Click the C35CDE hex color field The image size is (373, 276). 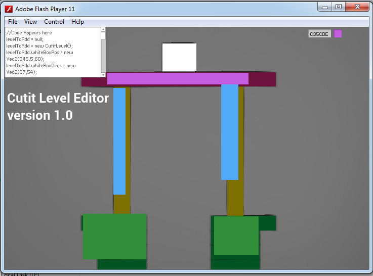[x=319, y=34]
